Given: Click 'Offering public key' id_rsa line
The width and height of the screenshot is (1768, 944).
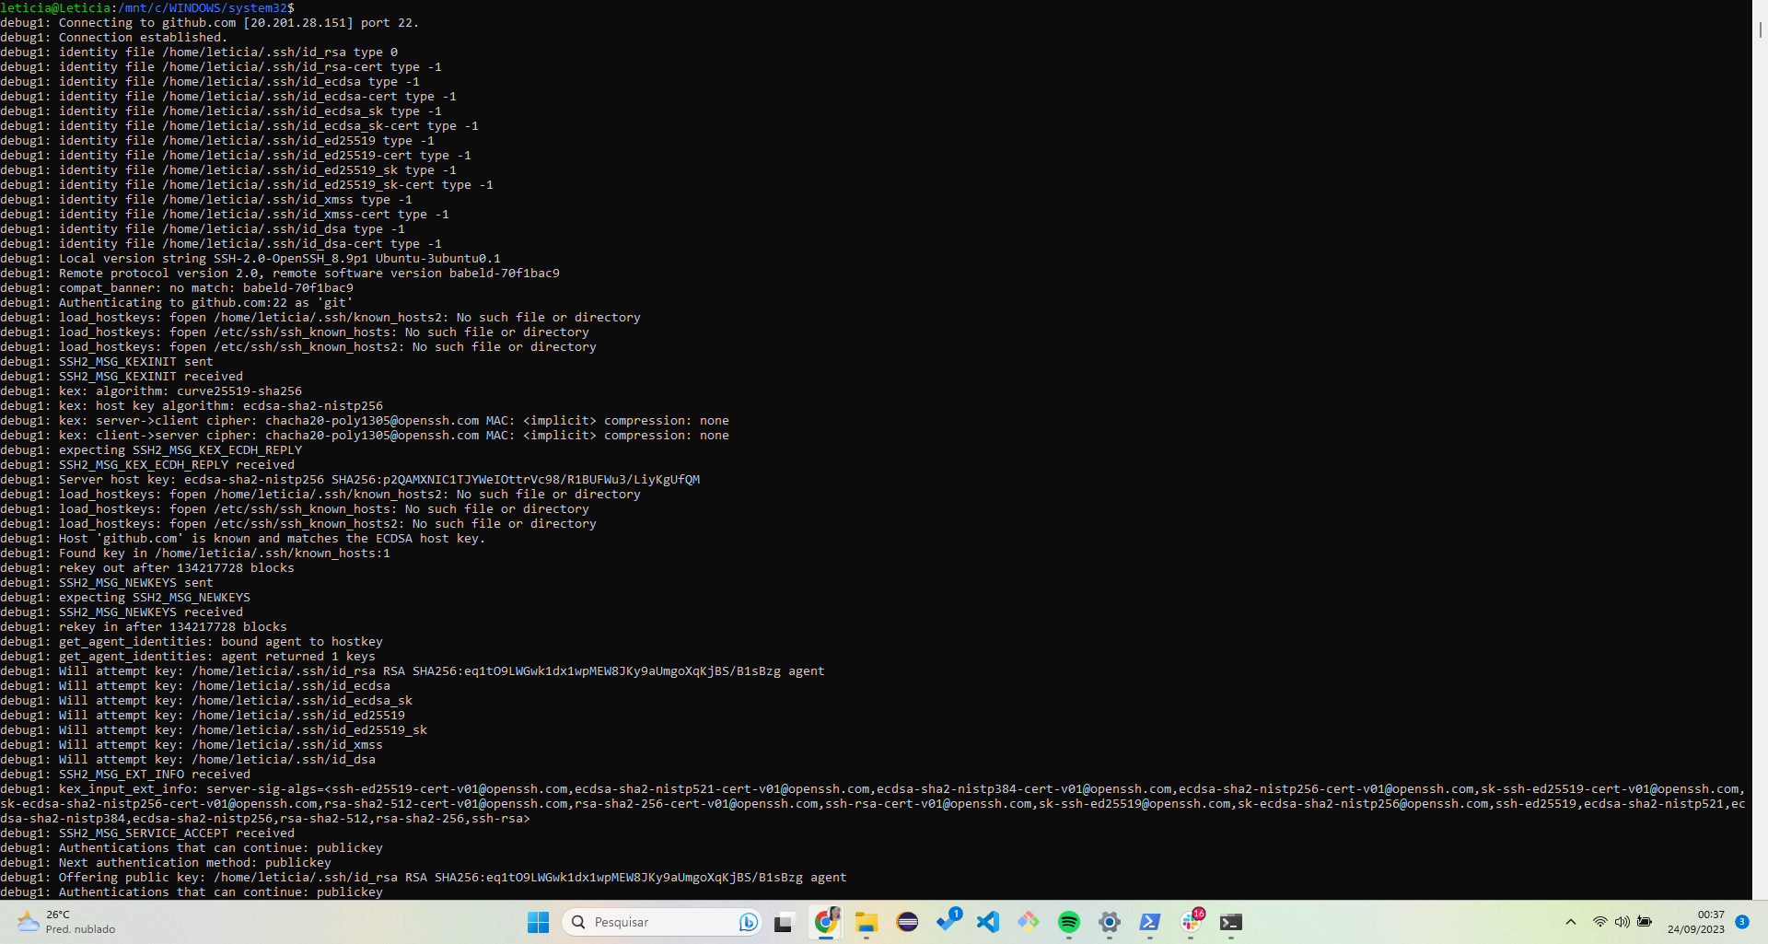Looking at the screenshot, I should pyautogui.click(x=424, y=877).
